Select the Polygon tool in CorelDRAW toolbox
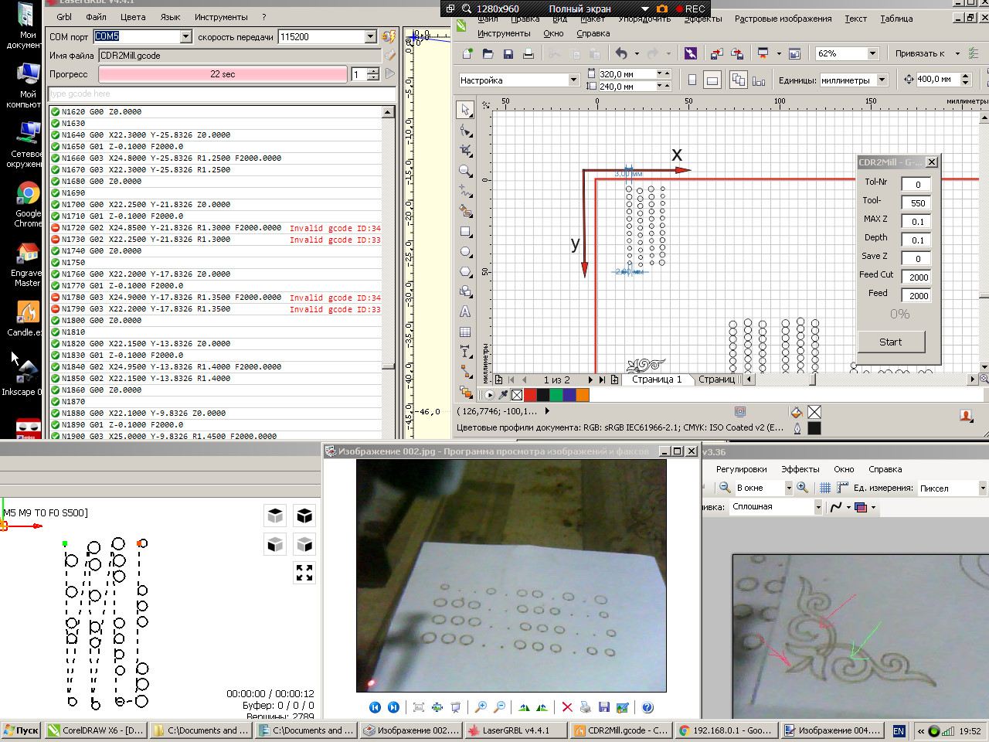Viewport: 989px width, 742px height. coord(465,271)
